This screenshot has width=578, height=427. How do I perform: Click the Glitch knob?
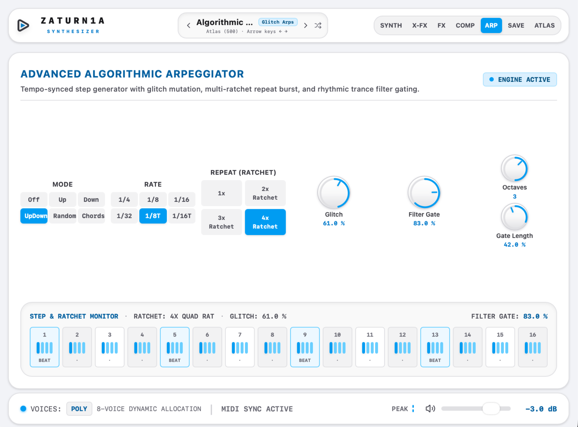coord(334,192)
